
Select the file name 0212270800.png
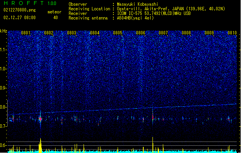click(x=20, y=10)
